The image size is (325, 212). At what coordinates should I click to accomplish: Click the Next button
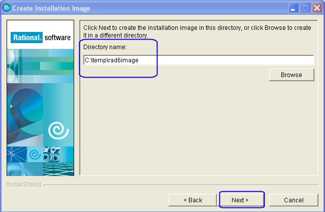pos(242,200)
